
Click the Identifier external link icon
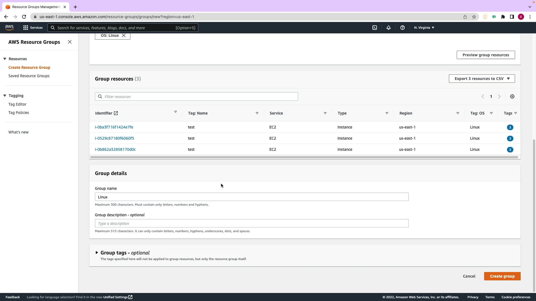pos(116,113)
